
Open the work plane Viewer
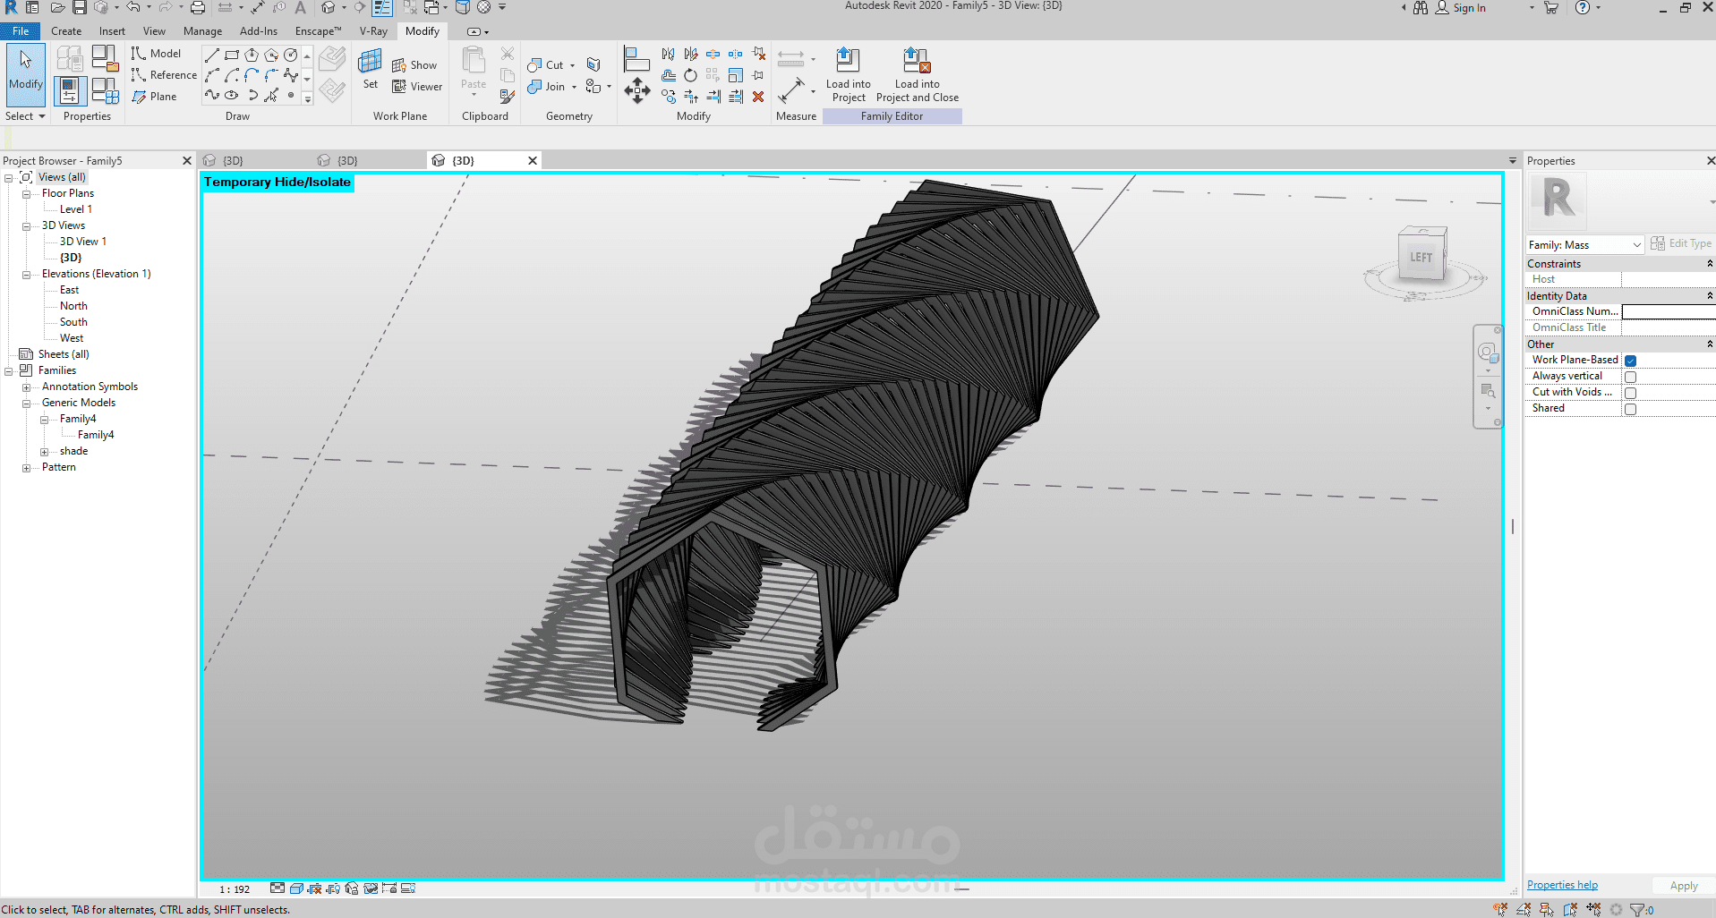point(417,87)
